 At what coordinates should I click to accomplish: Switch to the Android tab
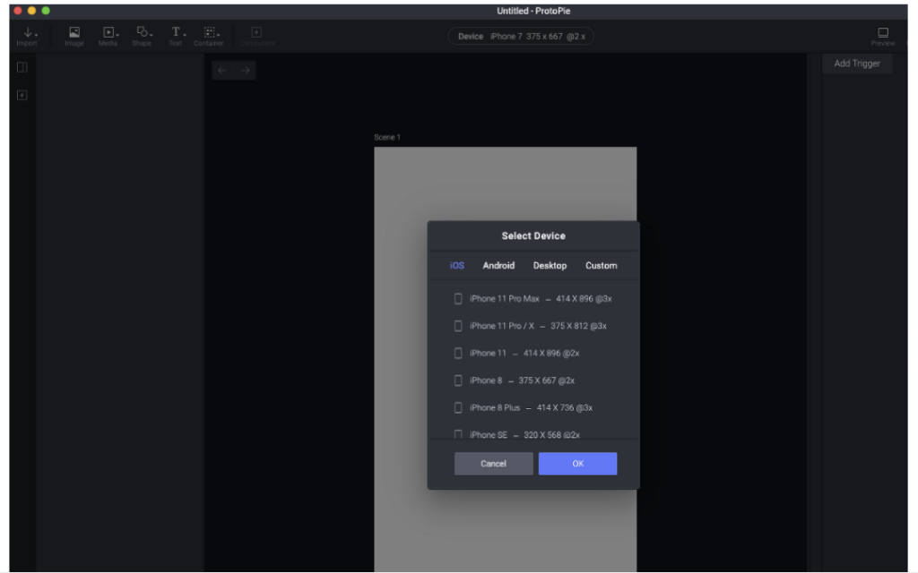point(498,265)
